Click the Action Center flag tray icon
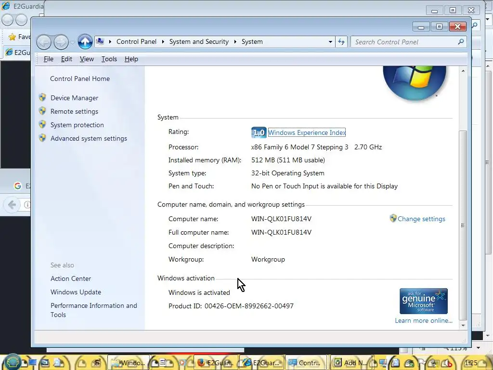Image resolution: width=493 pixels, height=370 pixels. (422, 363)
